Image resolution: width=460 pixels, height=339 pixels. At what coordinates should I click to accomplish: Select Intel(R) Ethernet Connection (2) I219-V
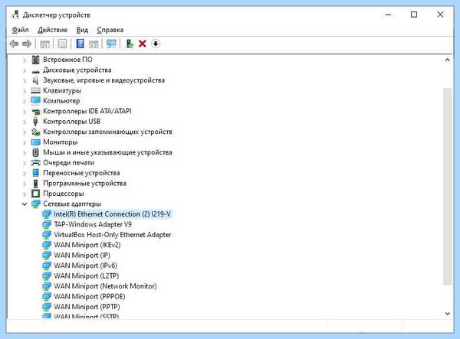click(113, 214)
